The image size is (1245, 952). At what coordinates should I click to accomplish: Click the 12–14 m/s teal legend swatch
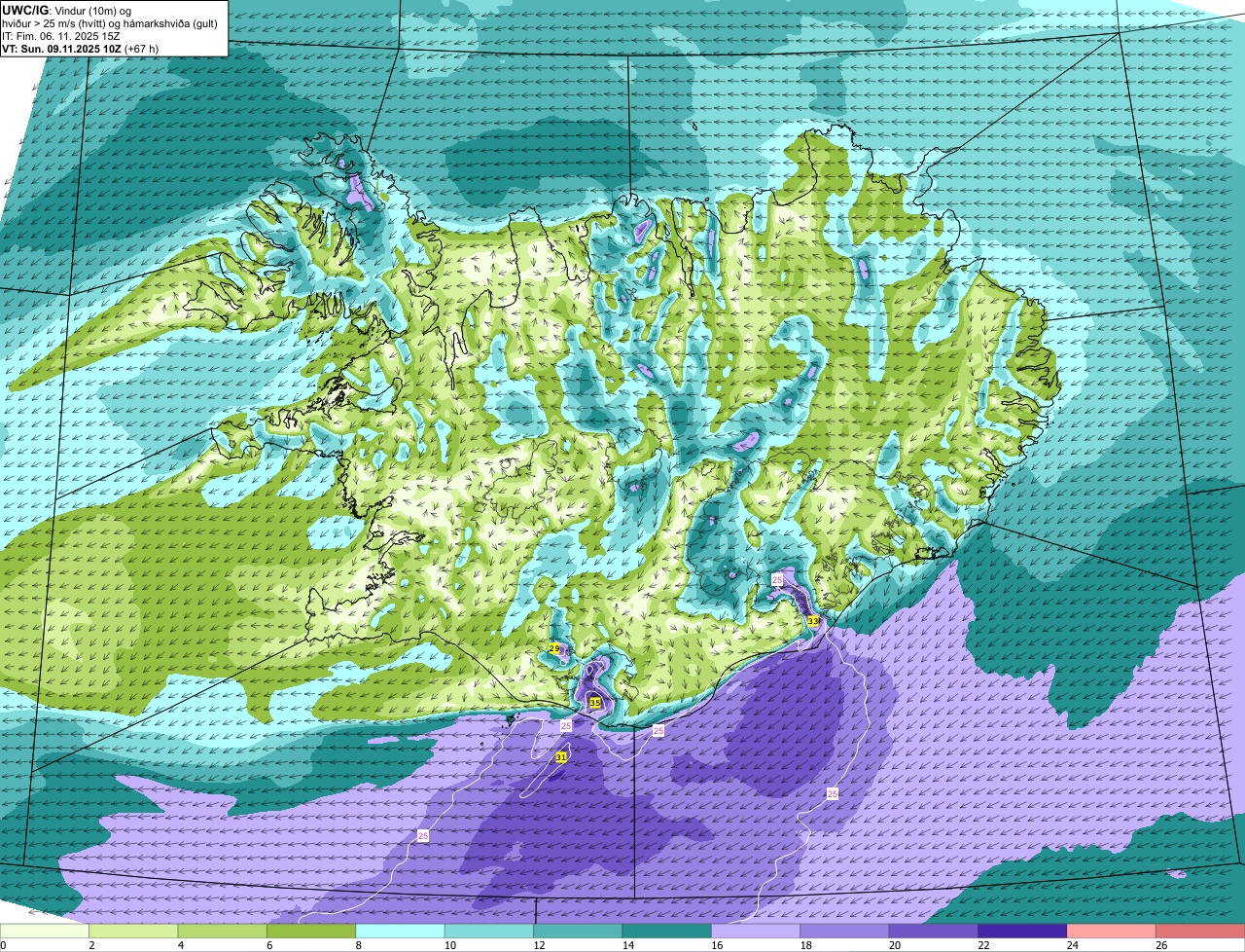tap(578, 931)
